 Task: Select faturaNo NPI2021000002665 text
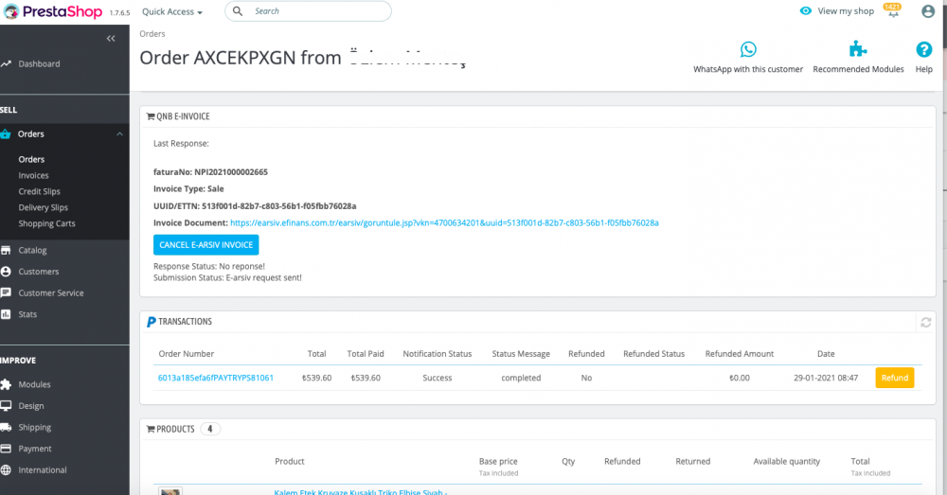[x=210, y=172]
